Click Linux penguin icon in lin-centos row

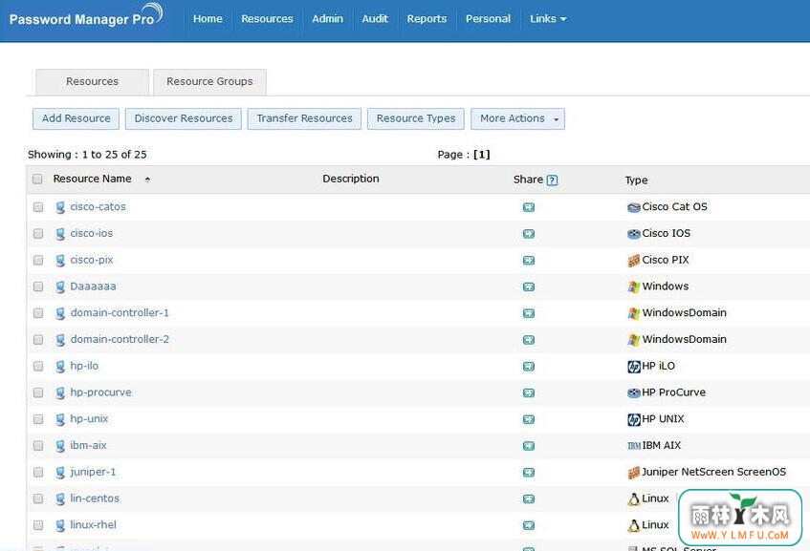pos(633,498)
